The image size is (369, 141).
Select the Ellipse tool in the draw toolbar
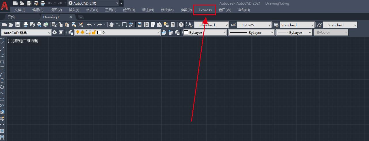(2, 99)
